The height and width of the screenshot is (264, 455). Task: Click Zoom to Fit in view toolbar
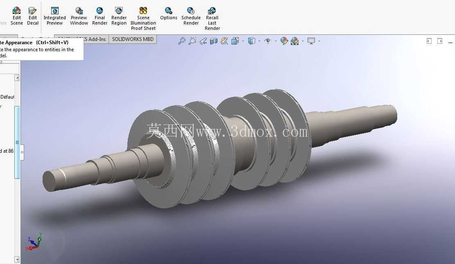(x=182, y=41)
